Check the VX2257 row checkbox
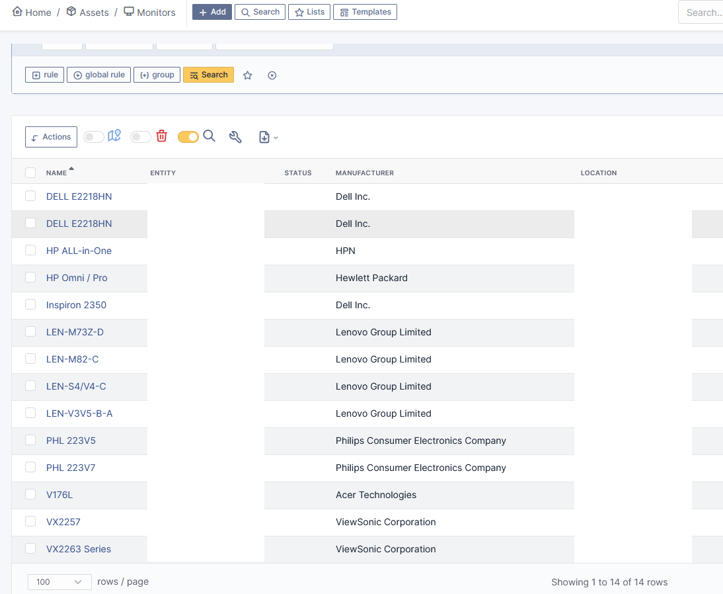This screenshot has width=723, height=594. (30, 521)
